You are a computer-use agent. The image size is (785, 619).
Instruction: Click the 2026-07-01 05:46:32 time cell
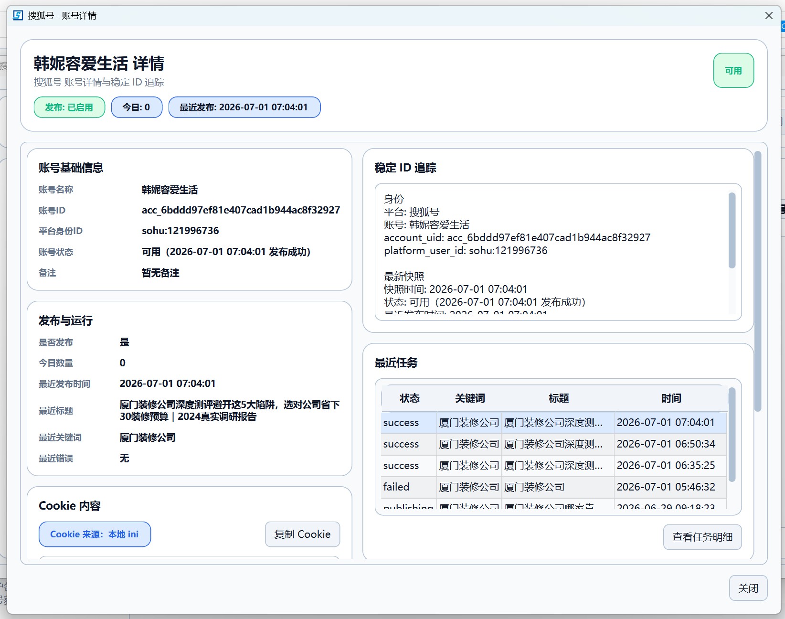pyautogui.click(x=670, y=487)
